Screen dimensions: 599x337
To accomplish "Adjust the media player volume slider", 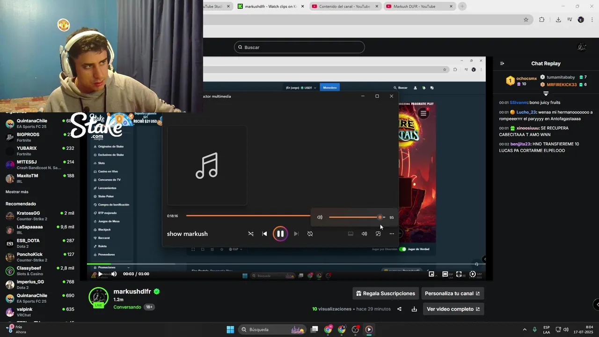I will (x=357, y=217).
